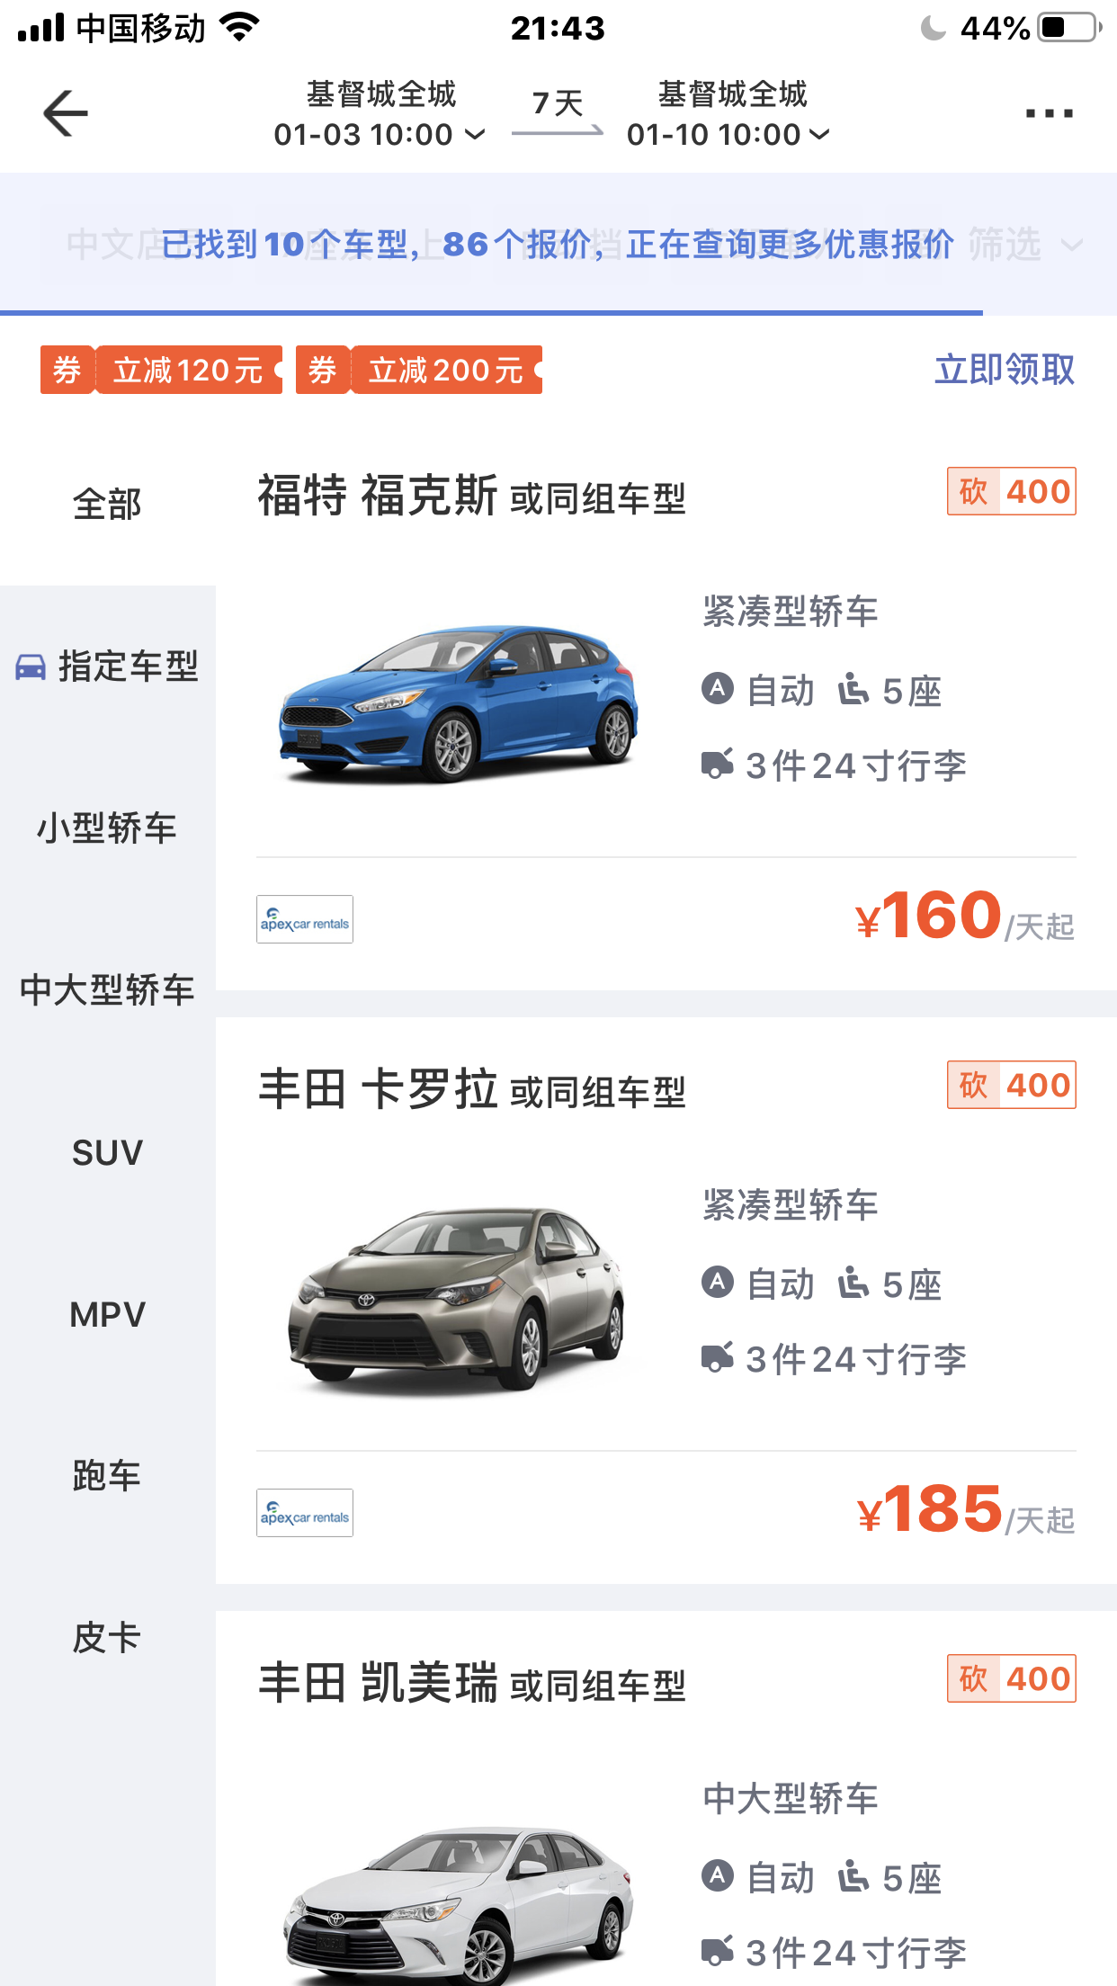The image size is (1117, 1986).
Task: Select the 全部 category tab
Action: (x=107, y=504)
